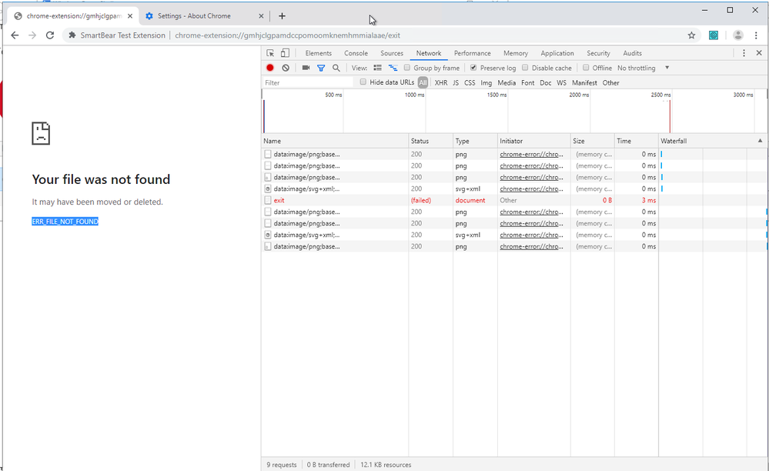The image size is (769, 471).
Task: Switch to the Console tab
Action: pos(356,53)
